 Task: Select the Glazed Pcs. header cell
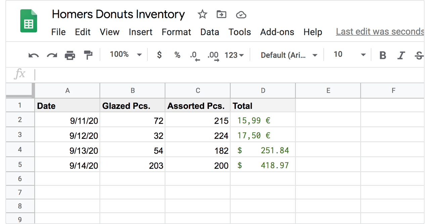tap(132, 106)
